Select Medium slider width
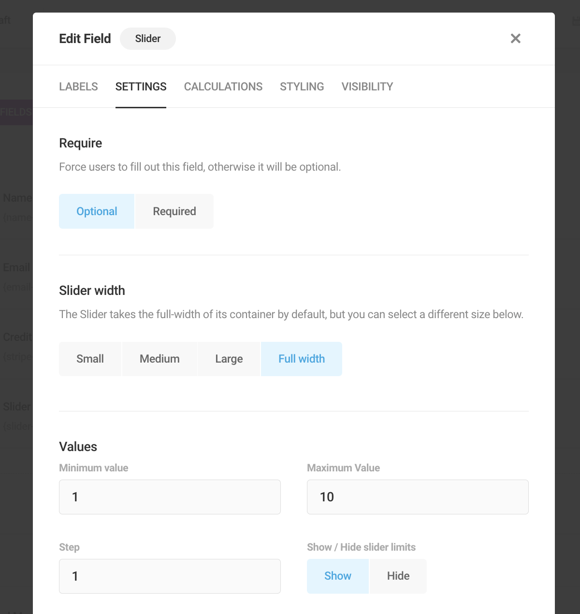Image resolution: width=580 pixels, height=614 pixels. [x=159, y=359]
